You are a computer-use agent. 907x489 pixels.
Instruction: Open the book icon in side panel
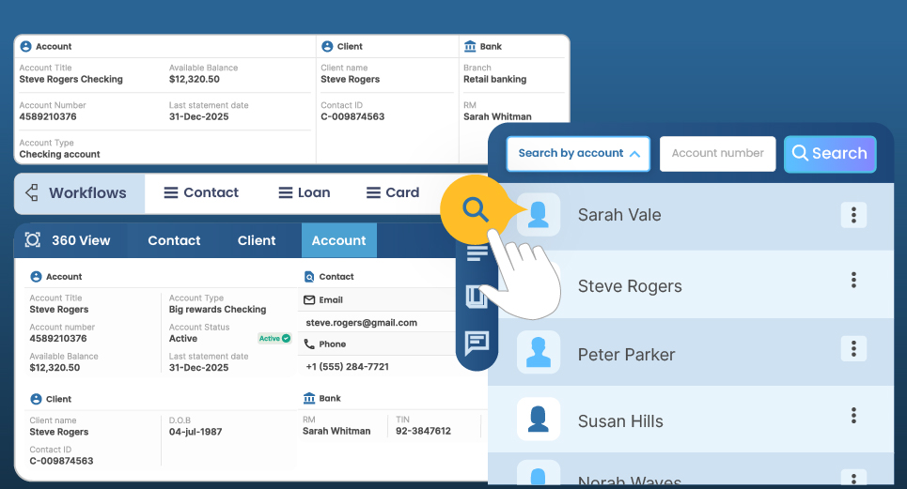tap(476, 297)
